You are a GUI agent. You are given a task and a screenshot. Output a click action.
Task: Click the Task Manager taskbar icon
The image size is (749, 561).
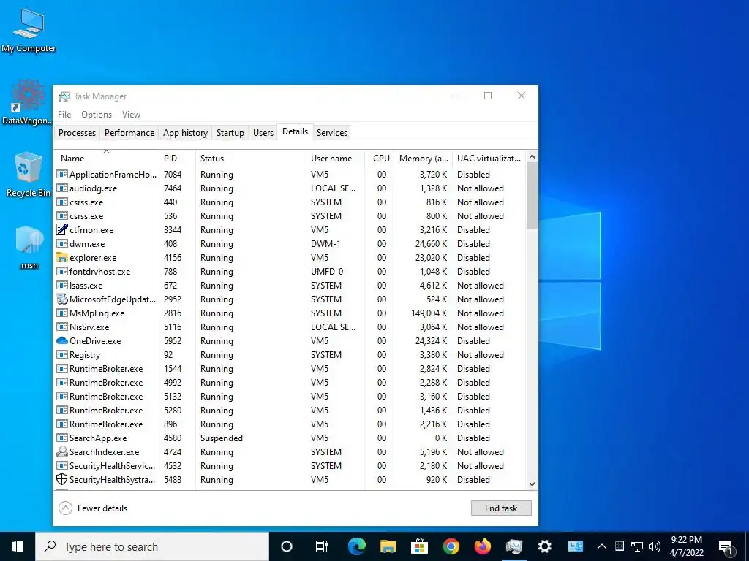point(513,546)
